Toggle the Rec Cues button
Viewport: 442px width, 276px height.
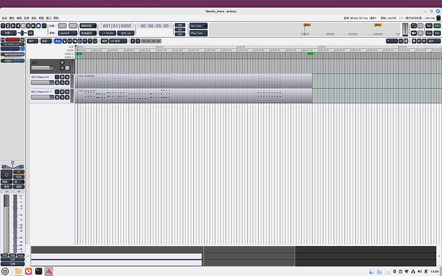[197, 26]
